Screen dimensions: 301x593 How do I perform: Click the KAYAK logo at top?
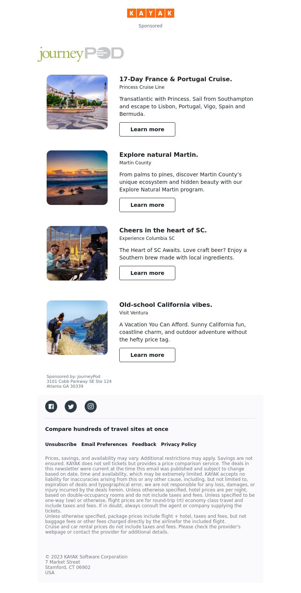point(150,13)
